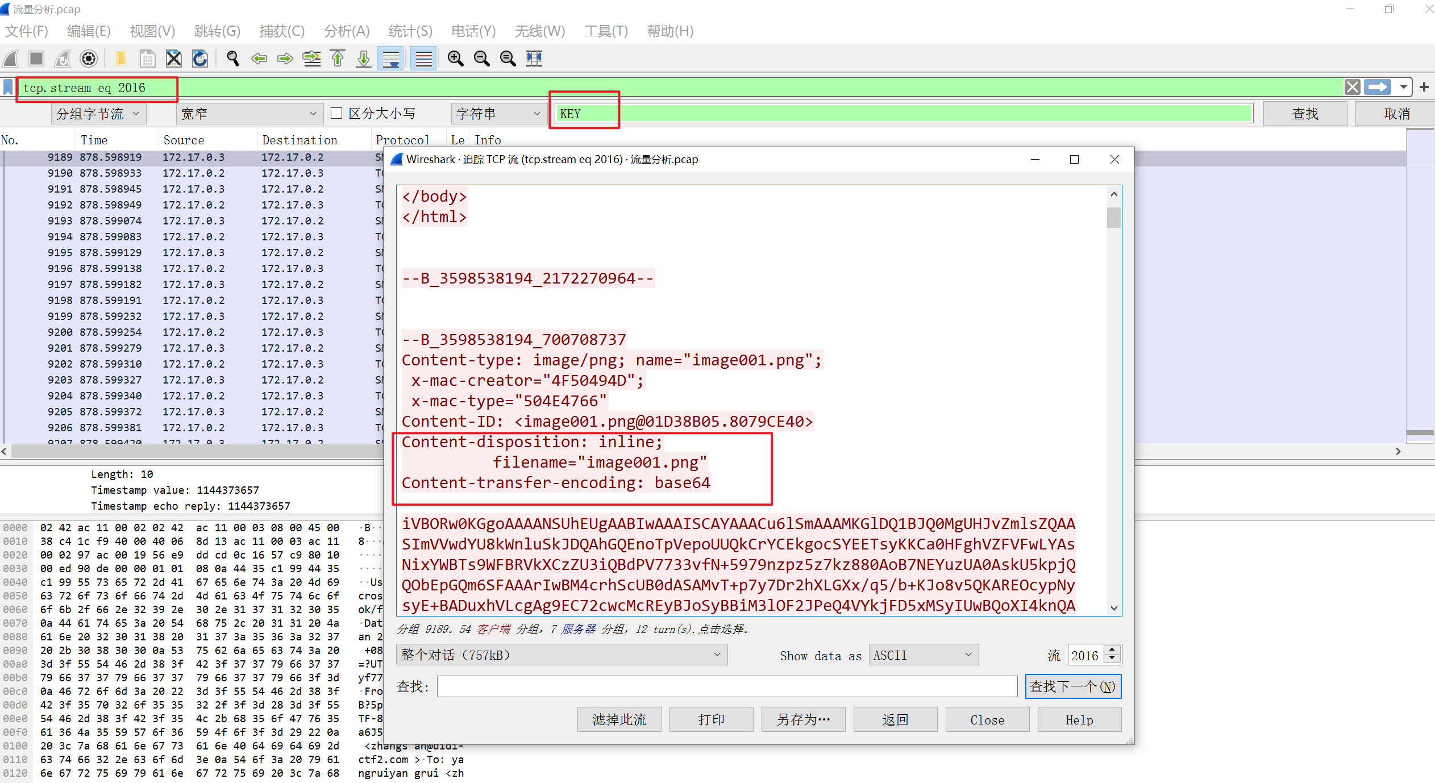Clear the display filter with the X icon
Viewport: 1435px width, 783px height.
pos(1353,87)
